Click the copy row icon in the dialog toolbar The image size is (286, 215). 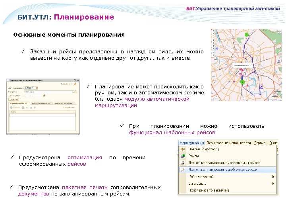pyautogui.click(x=23, y=107)
